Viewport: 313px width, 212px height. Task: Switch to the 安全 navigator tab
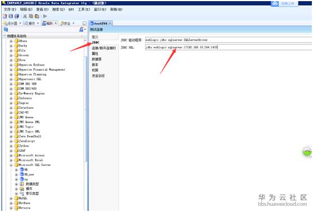coord(67,24)
